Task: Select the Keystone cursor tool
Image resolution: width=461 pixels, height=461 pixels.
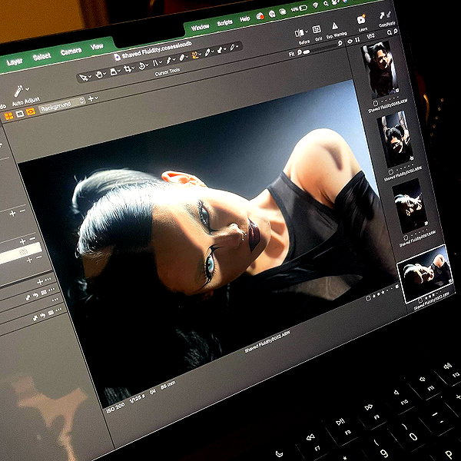Action: (x=155, y=63)
